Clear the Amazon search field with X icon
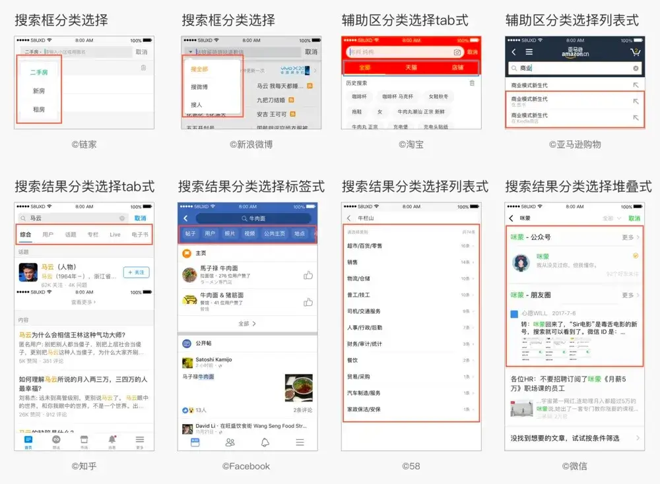 pyautogui.click(x=636, y=68)
